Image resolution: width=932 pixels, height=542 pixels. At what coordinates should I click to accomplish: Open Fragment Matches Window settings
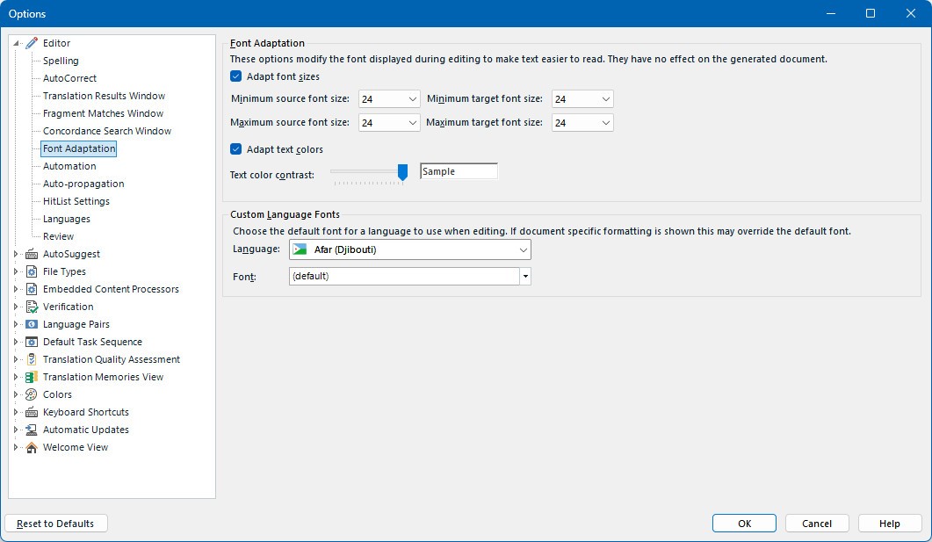click(103, 113)
